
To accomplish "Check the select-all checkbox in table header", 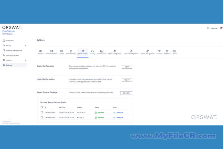I will [x=42, y=107].
